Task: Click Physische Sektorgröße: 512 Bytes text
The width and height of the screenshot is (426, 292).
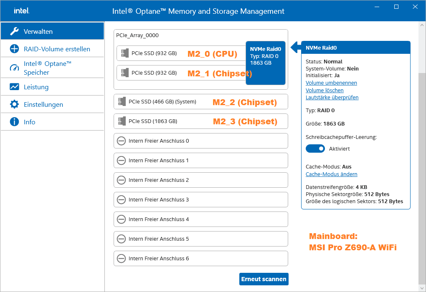Action: pos(347,194)
